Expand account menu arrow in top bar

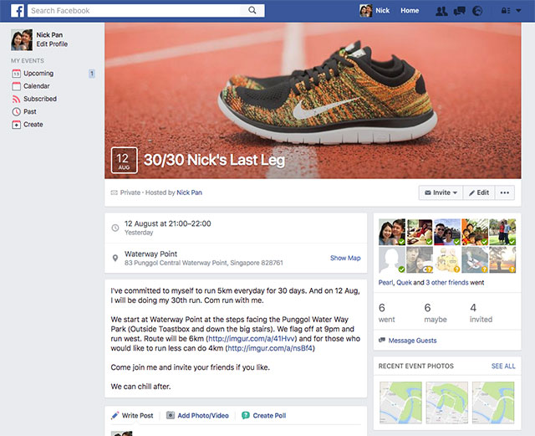(518, 11)
